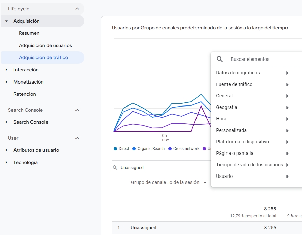The image size is (302, 235).
Task: Collapse the Search Console section chevron
Action: coord(77,110)
